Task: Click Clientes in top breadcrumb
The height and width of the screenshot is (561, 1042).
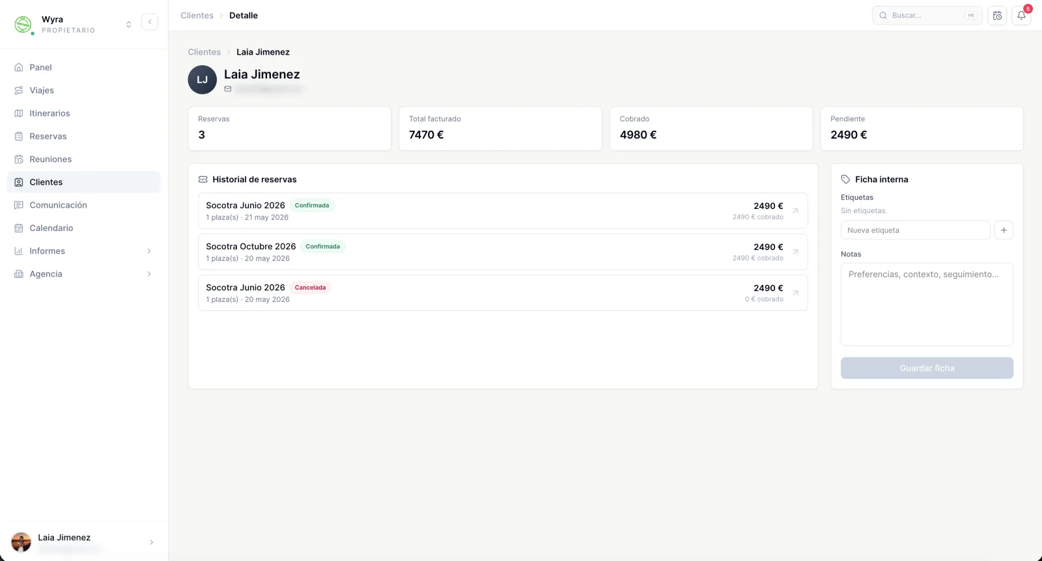Action: click(x=197, y=16)
